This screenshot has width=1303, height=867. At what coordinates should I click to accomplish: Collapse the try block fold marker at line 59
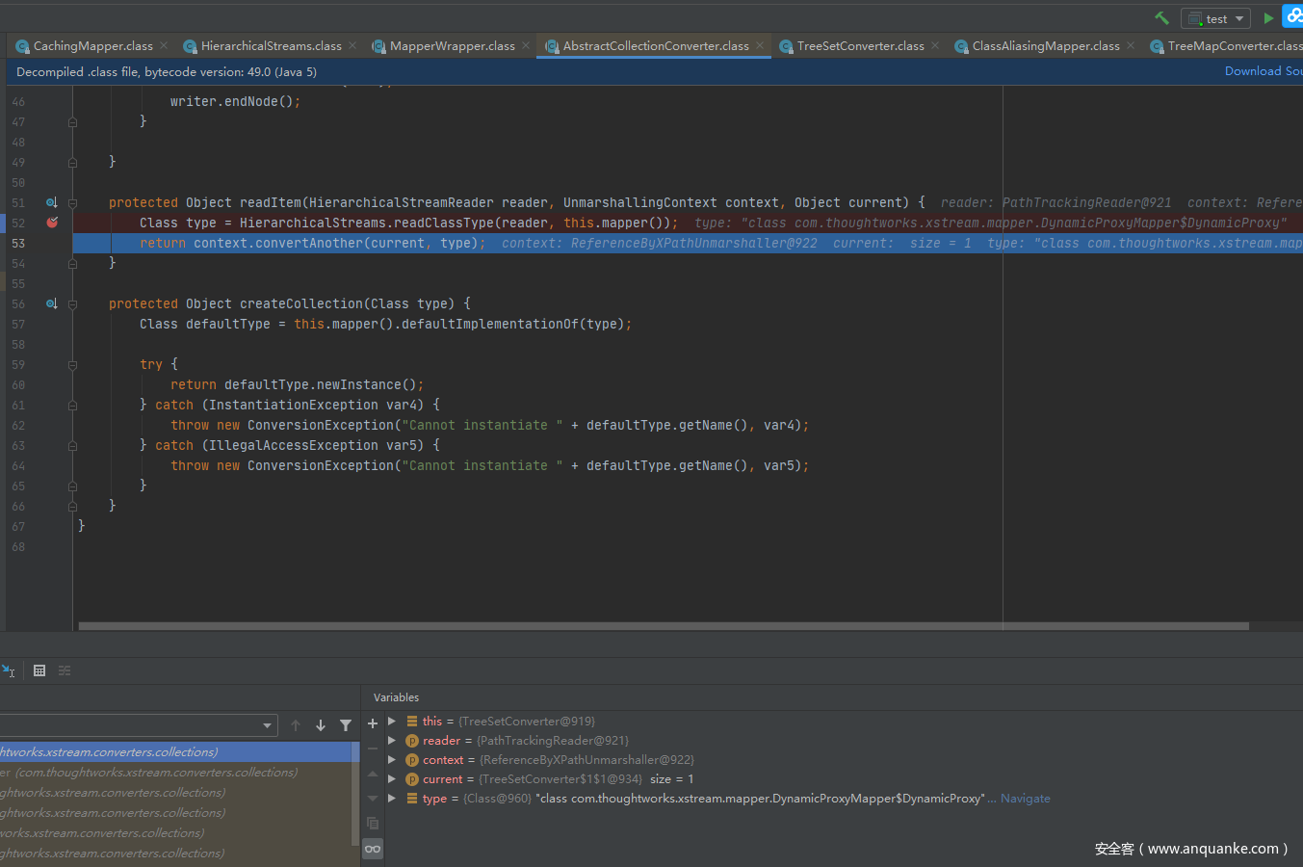pyautogui.click(x=72, y=365)
